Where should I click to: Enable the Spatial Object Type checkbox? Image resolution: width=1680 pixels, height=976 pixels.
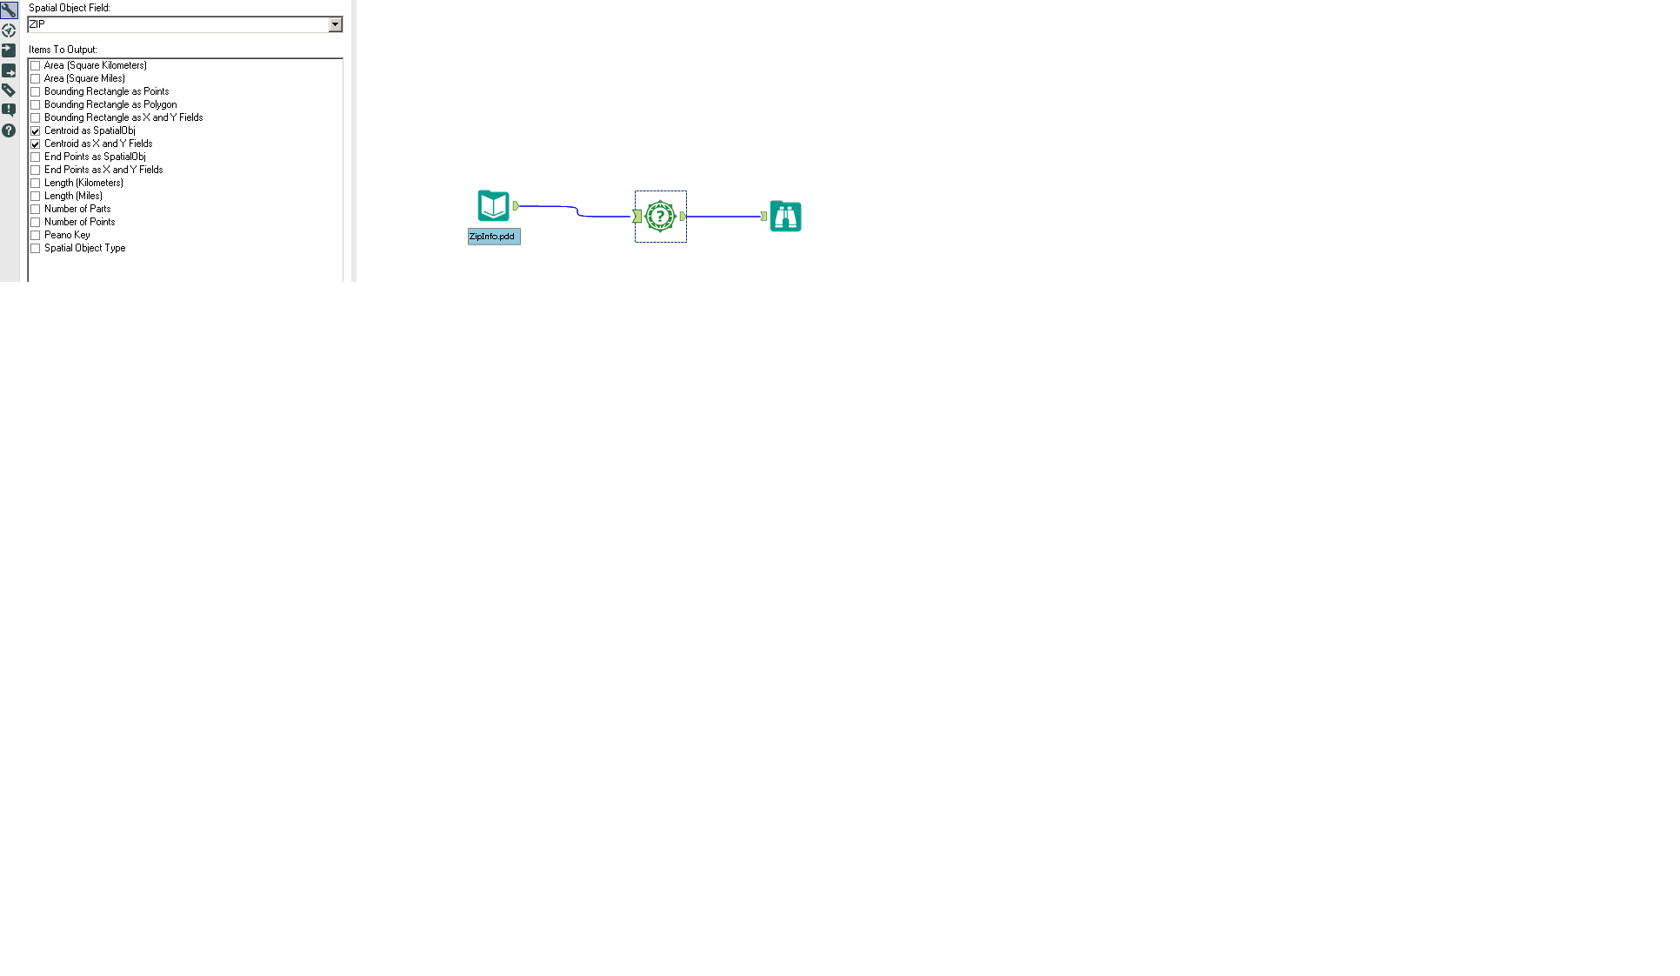pos(36,248)
